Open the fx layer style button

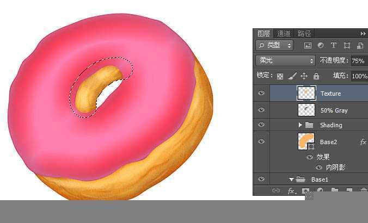pos(291,191)
